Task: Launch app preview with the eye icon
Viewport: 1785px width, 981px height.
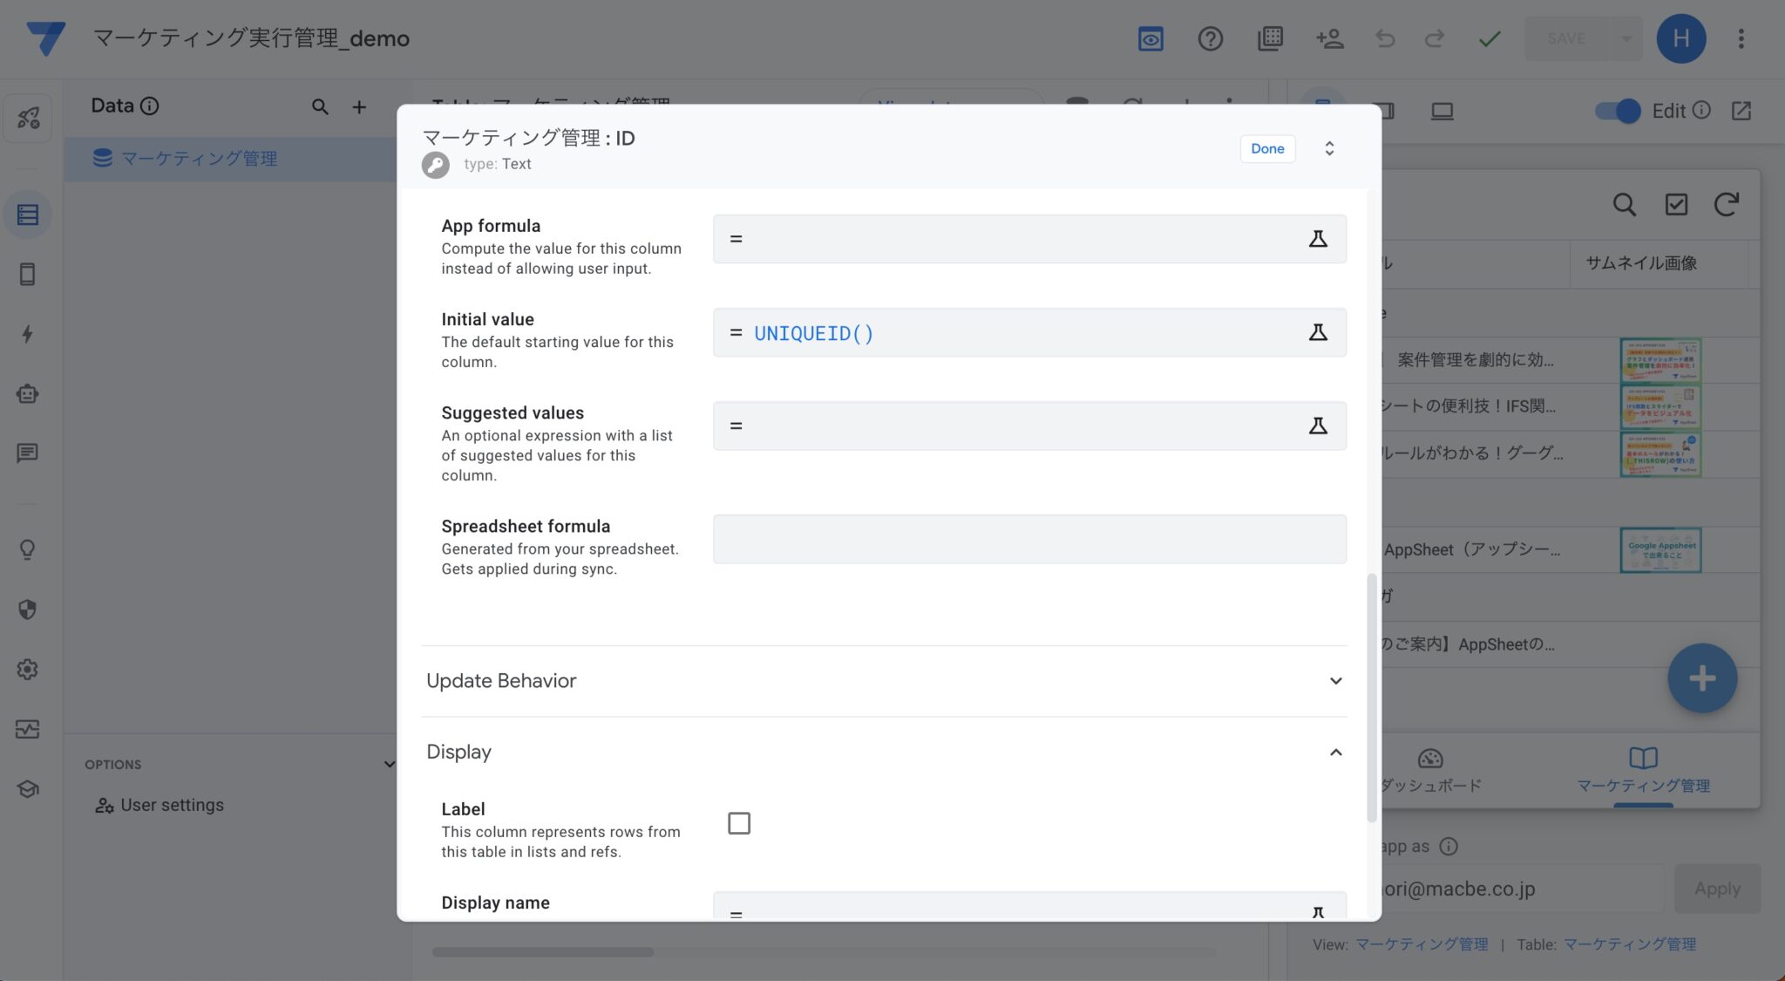Action: 1150,38
